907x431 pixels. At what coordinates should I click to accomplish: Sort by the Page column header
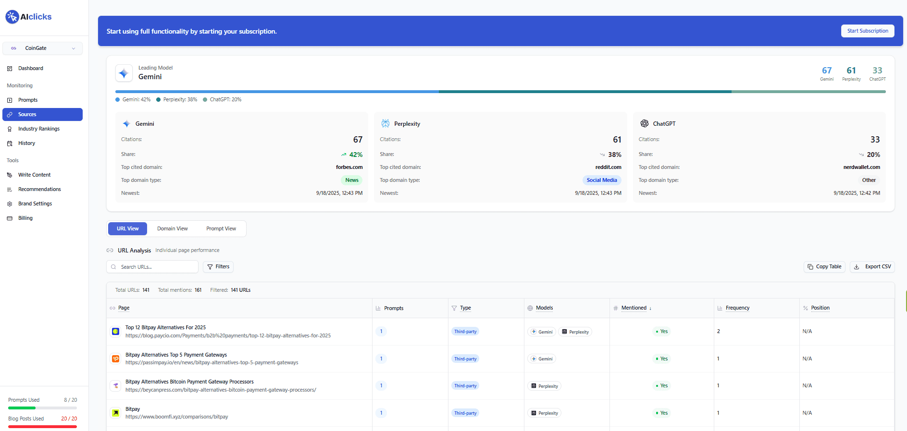124,308
